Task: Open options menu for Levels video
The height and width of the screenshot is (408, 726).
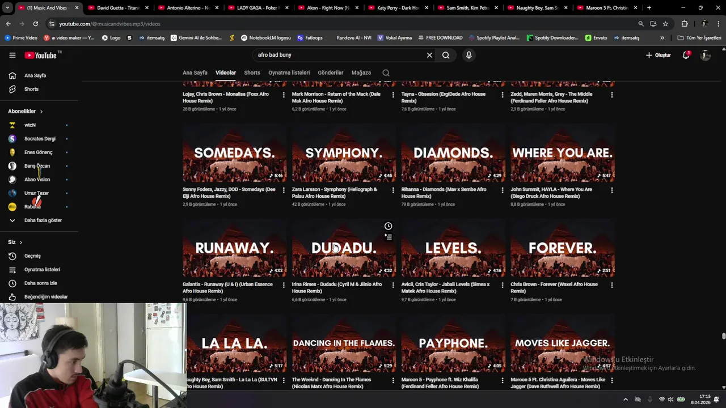Action: [502, 285]
